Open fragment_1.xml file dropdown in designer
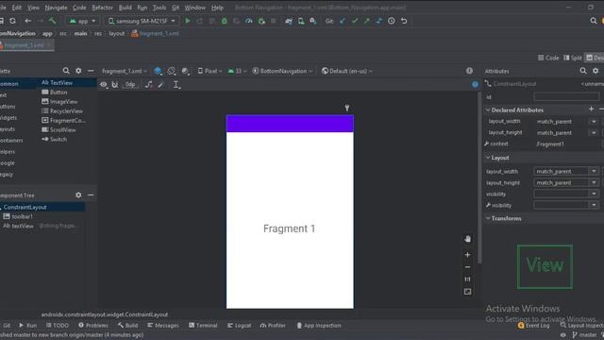 (125, 71)
